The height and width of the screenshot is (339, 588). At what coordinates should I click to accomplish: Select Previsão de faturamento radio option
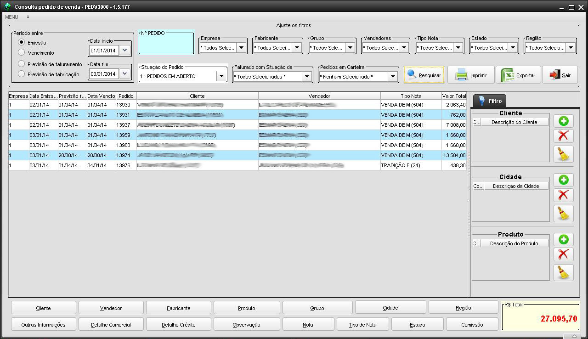21,64
